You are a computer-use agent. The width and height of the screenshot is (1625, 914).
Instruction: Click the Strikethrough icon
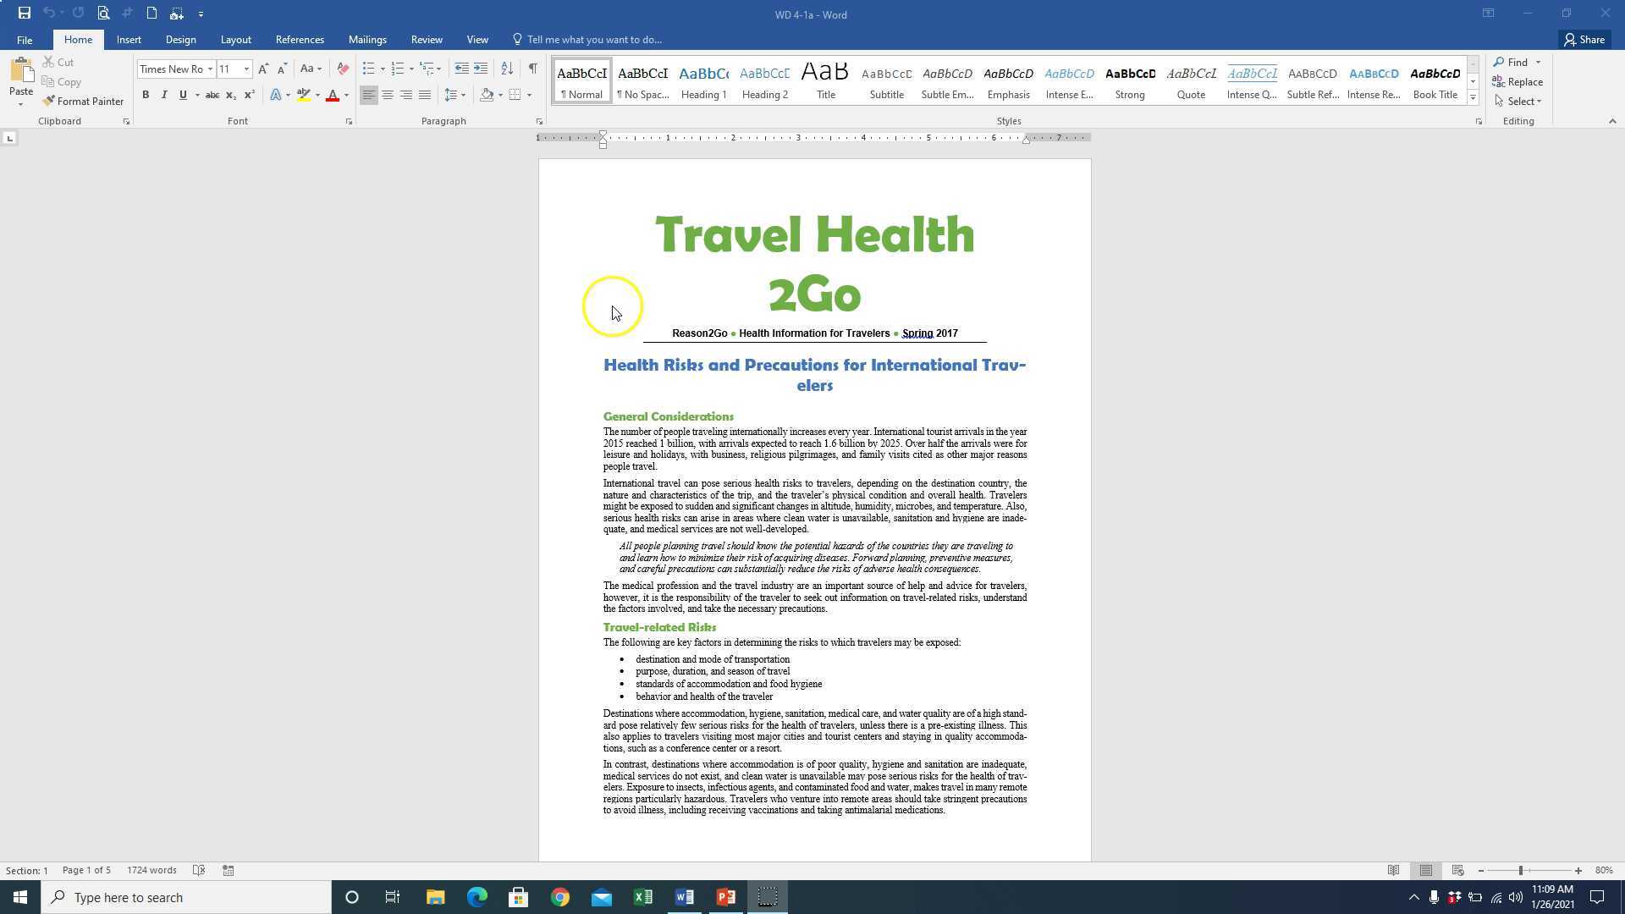click(212, 95)
